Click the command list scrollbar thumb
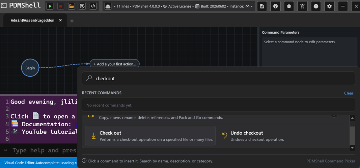Viewport: 360px width, 168px height. [x=352, y=135]
